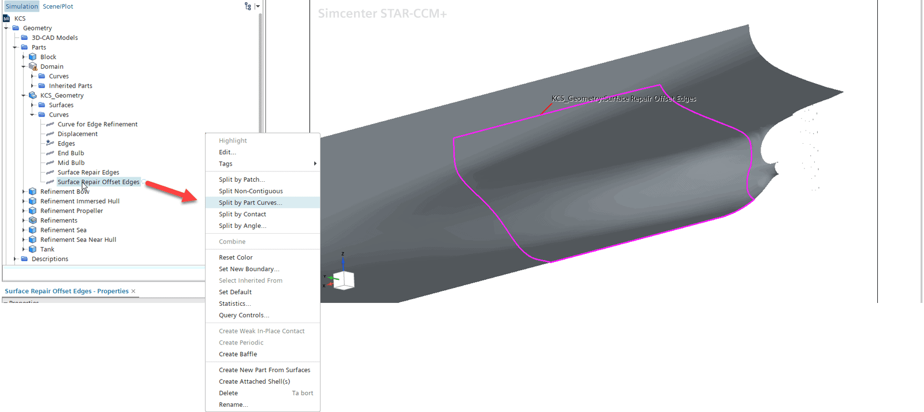
Task: Click the Refinement Immersed Hull part icon
Action: (x=33, y=201)
